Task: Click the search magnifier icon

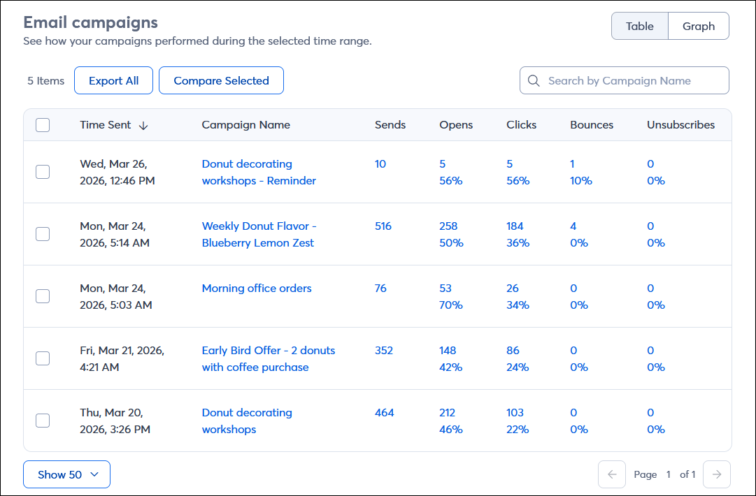Action: point(534,80)
